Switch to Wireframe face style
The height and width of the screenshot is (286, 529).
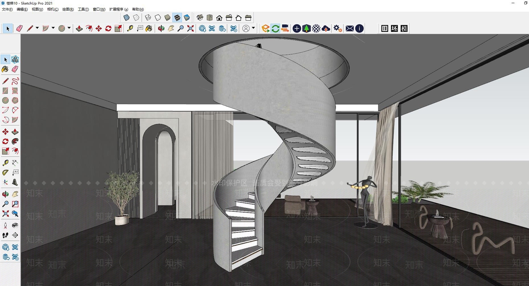[148, 18]
